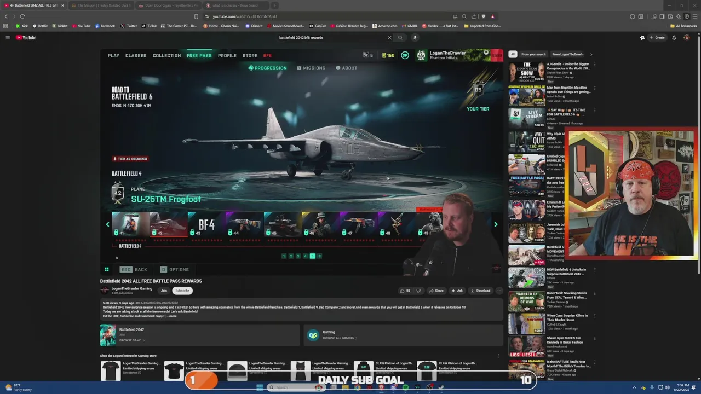Open Browse All Gaming link
Image resolution: width=701 pixels, height=394 pixels.
click(x=340, y=338)
